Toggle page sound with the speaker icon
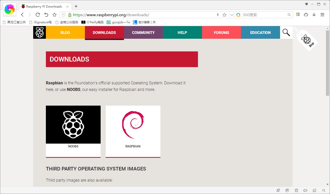 (305, 190)
